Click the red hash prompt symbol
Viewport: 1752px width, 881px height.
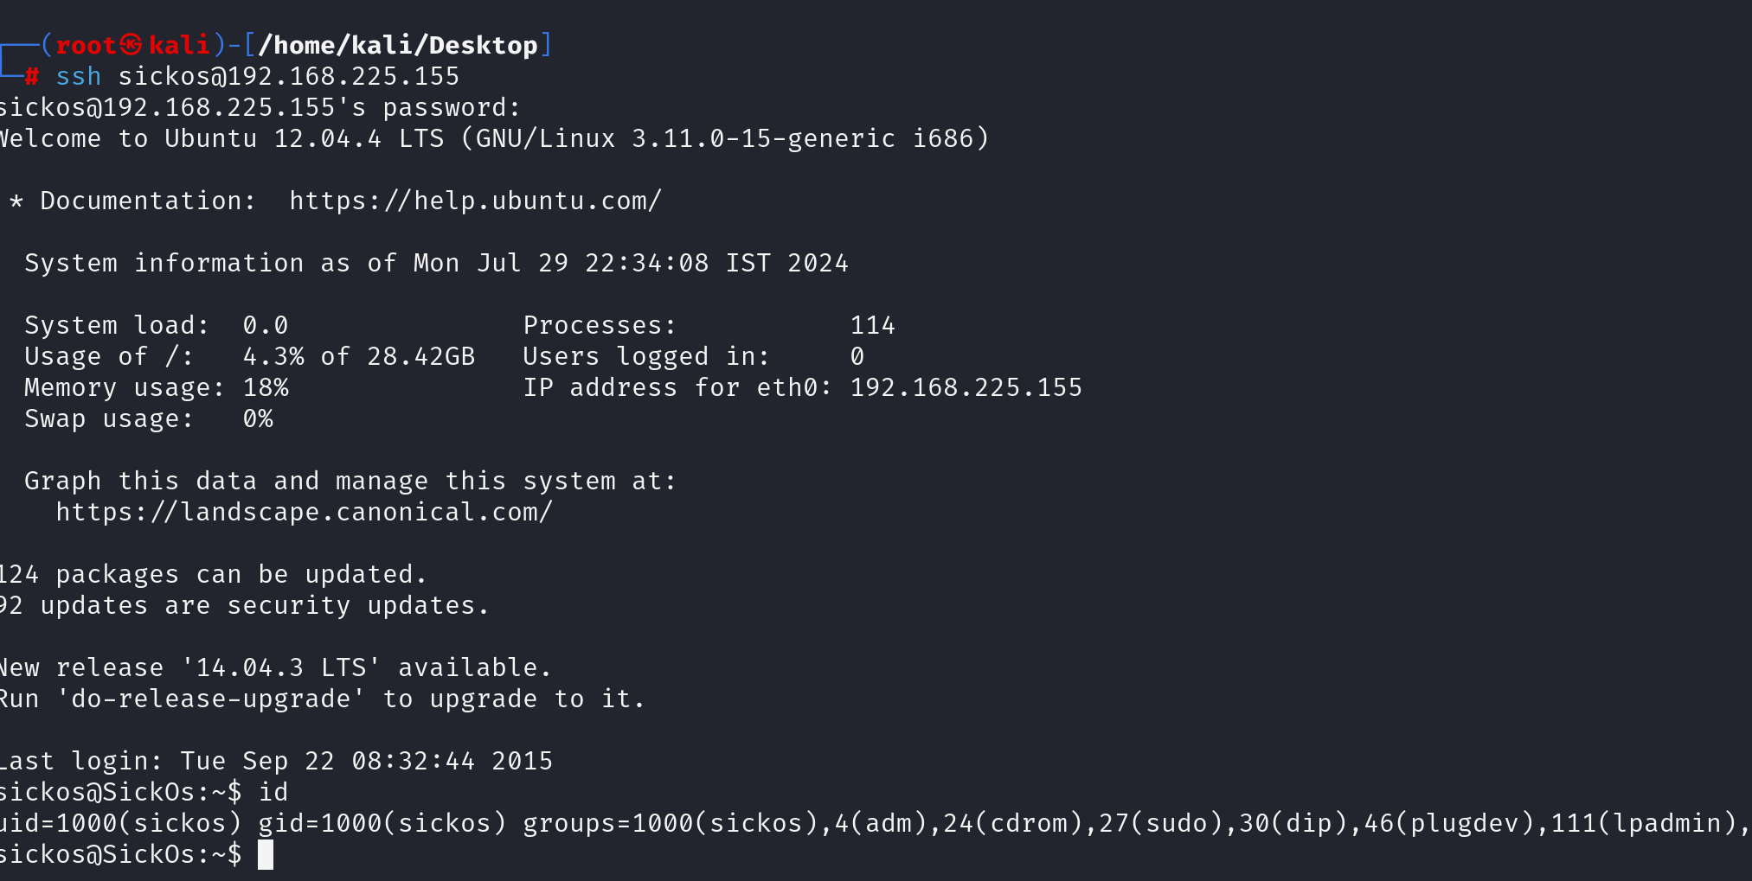32,76
